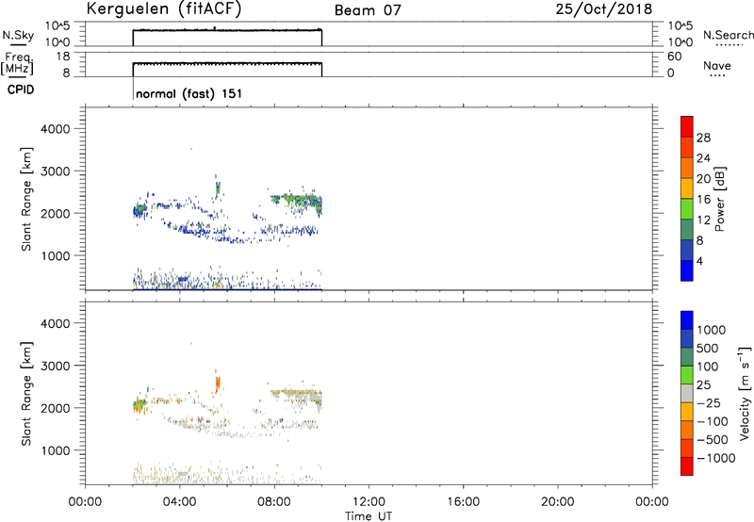The height and width of the screenshot is (522, 754).
Task: Click the '4000' tick of the power panel
Action: (x=55, y=129)
